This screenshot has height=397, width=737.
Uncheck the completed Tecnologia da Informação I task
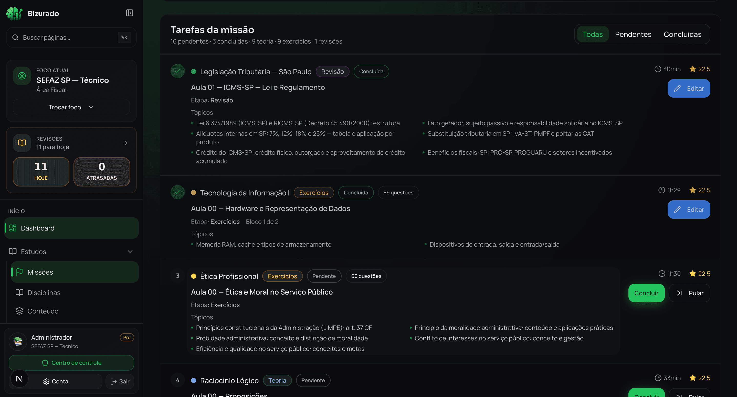[x=178, y=192]
